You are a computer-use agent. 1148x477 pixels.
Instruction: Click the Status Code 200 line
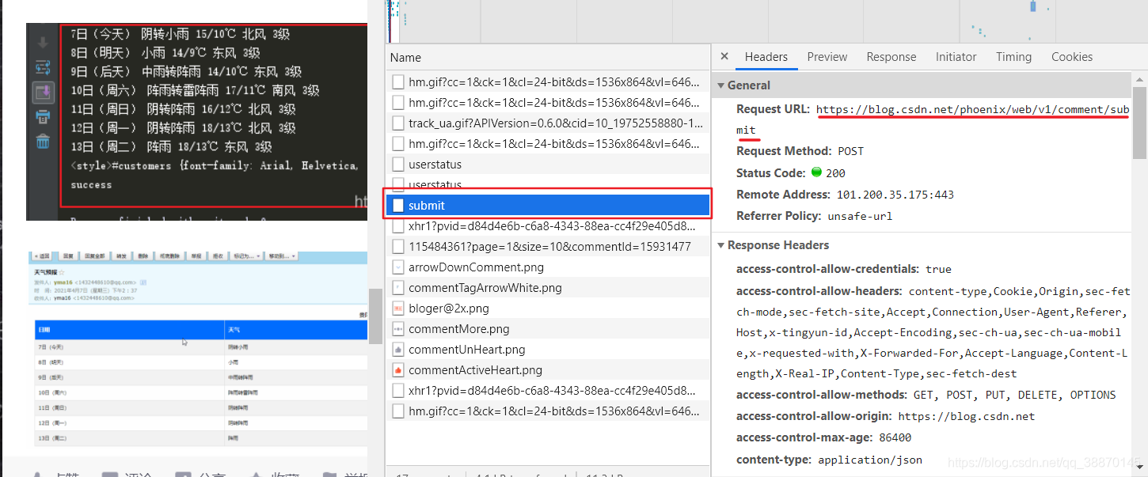pyautogui.click(x=791, y=173)
